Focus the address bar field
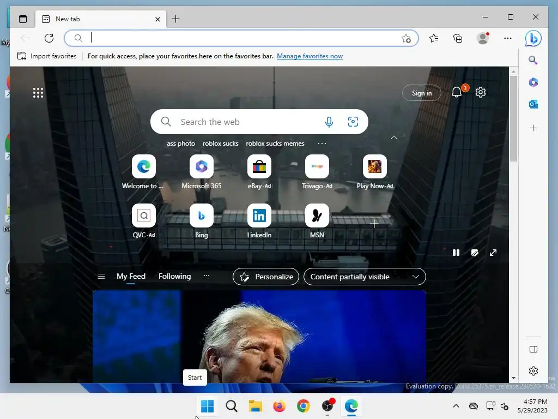 click(x=241, y=38)
